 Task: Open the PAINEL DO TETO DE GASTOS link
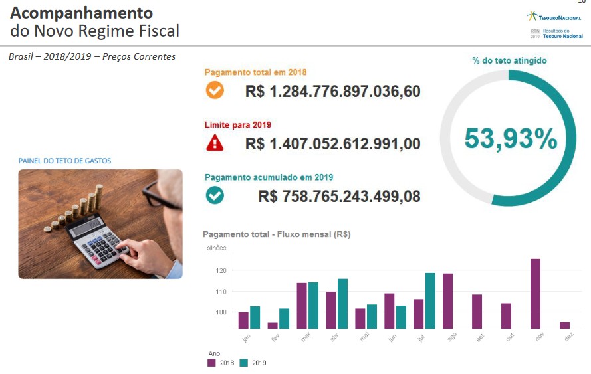tap(64, 161)
